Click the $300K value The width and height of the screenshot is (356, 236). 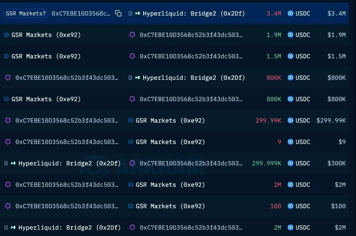click(336, 163)
